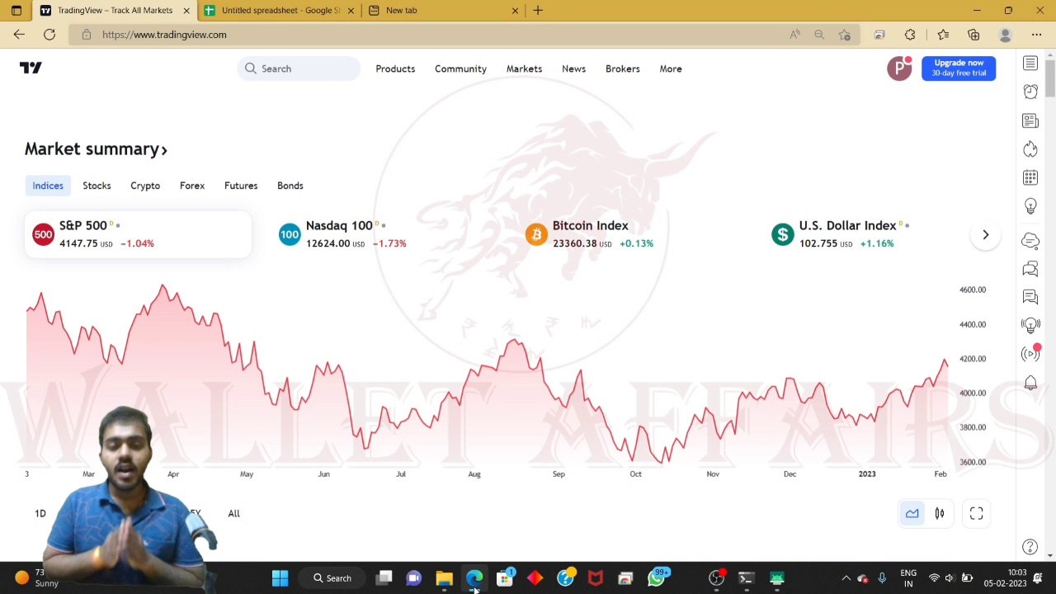Viewport: 1056px width, 594px height.
Task: Select the Forex tab
Action: (192, 186)
